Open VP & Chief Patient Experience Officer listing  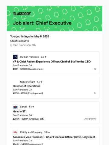52,62
